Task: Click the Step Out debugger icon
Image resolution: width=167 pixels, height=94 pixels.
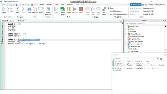Action: (99, 9)
